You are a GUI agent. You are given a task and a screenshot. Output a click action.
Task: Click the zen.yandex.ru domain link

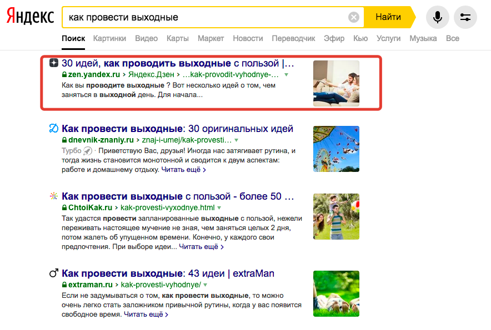(x=94, y=74)
